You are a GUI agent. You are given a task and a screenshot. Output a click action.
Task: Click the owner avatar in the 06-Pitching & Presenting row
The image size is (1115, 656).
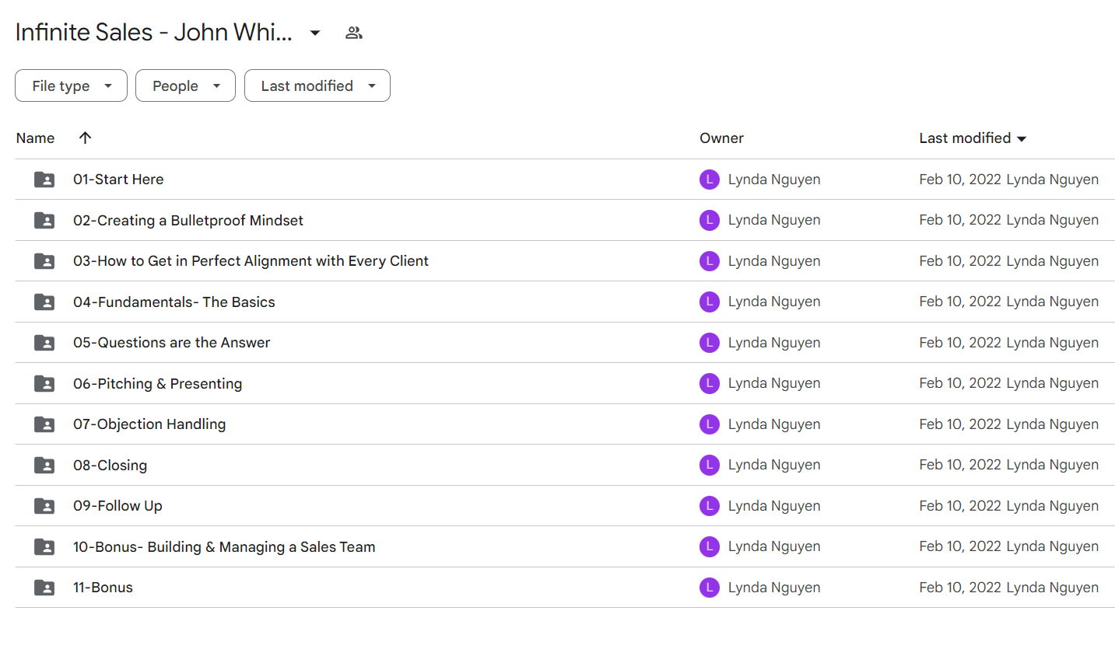(710, 383)
